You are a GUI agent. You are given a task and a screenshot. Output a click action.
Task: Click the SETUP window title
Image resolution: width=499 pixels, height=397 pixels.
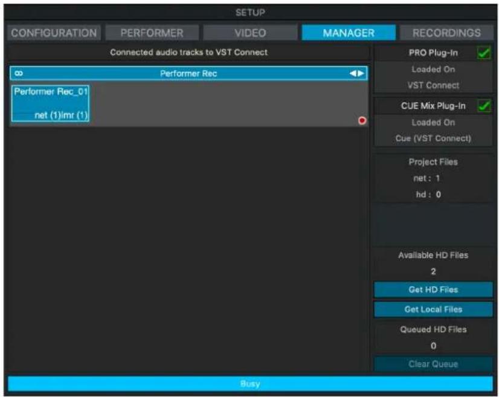click(250, 13)
